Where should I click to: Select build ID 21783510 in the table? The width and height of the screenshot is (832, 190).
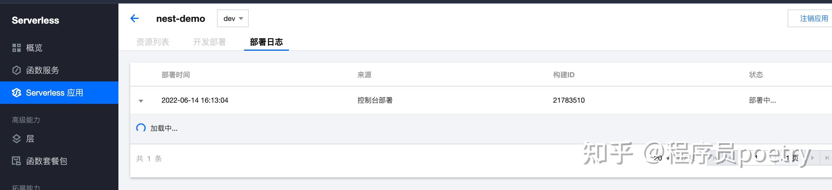tap(569, 100)
